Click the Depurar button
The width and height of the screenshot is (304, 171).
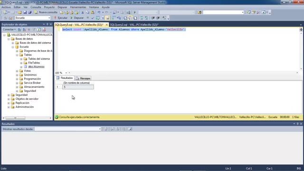[x=77, y=18]
